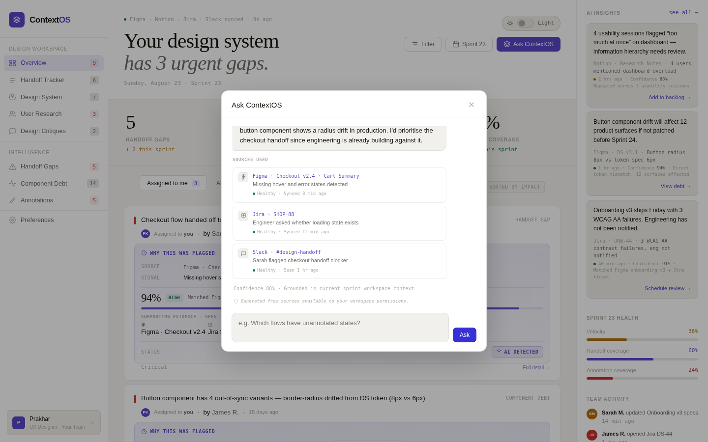The width and height of the screenshot is (708, 442).
Task: Open 'Full detail' on the Checkout card
Action: click(x=536, y=367)
